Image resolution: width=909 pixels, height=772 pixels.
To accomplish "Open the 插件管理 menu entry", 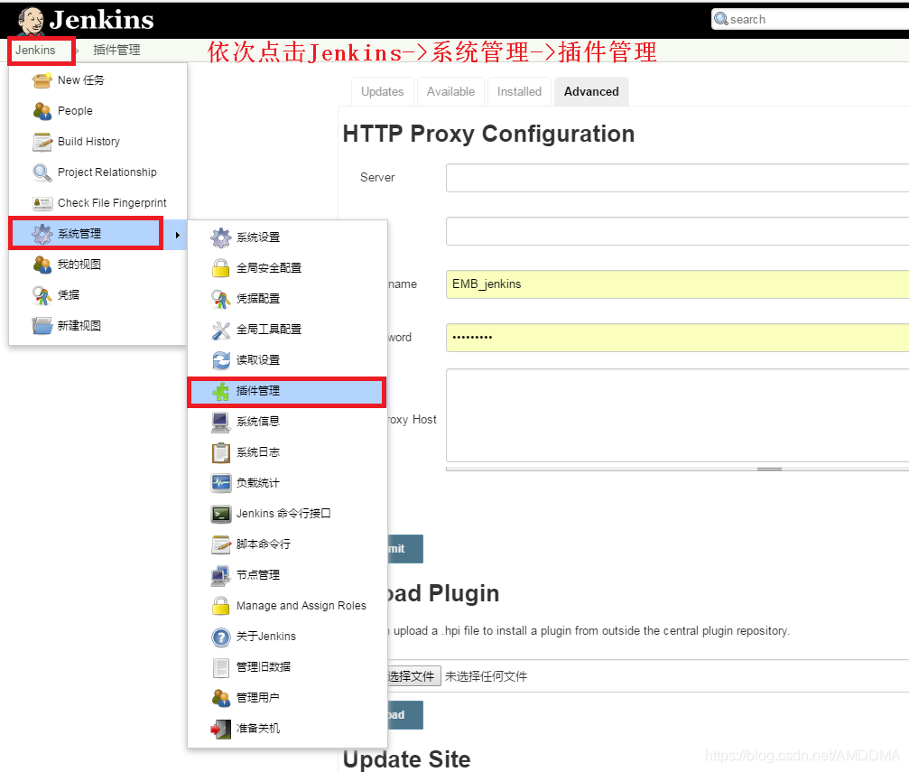I will point(287,392).
